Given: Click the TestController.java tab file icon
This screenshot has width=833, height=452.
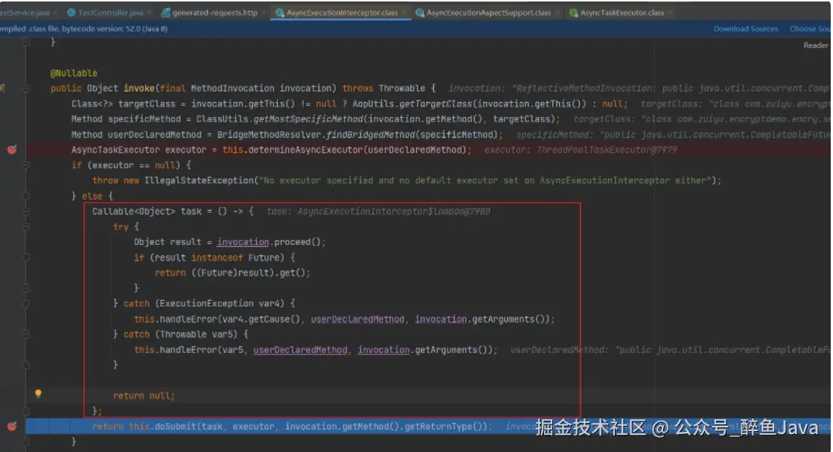Looking at the screenshot, I should [x=71, y=12].
